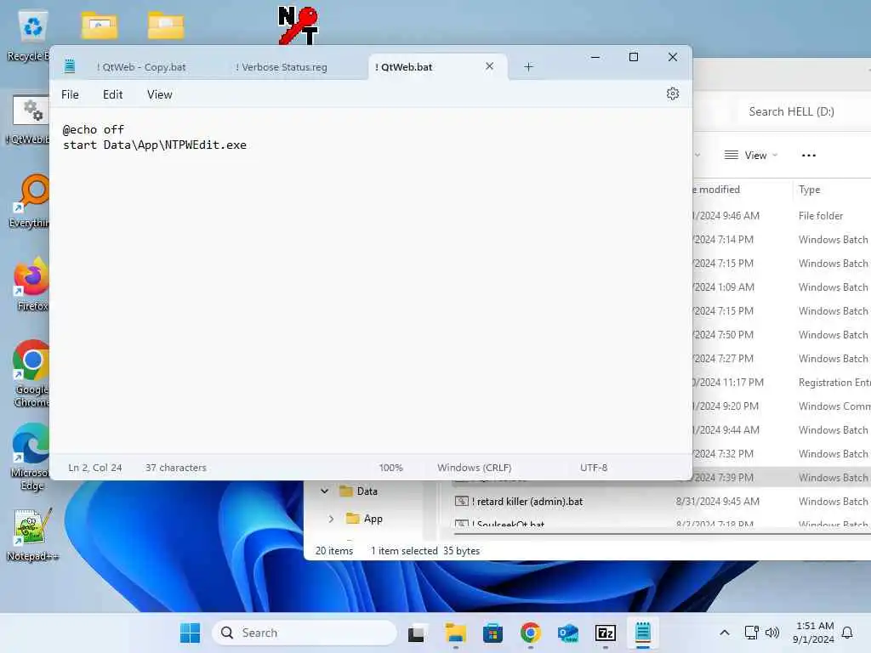The height and width of the screenshot is (653, 871).
Task: Open Firefox desktop shortcut
Action: 31,284
